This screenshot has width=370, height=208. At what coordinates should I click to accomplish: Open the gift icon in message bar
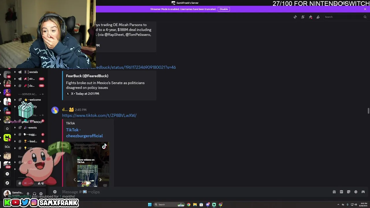pyautogui.click(x=334, y=192)
